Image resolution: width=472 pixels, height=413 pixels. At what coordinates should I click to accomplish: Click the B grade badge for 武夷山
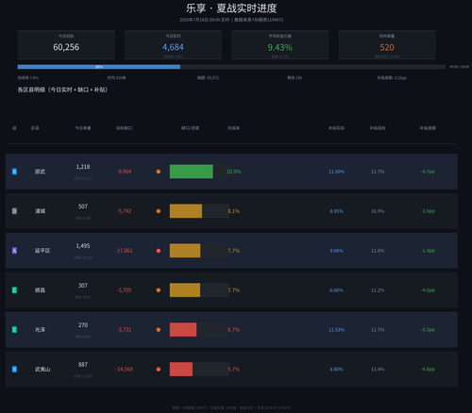coord(14,369)
